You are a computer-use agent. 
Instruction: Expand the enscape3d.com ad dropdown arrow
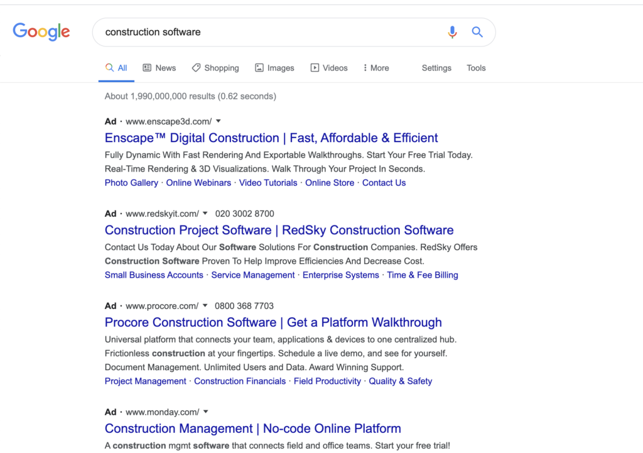[219, 121]
